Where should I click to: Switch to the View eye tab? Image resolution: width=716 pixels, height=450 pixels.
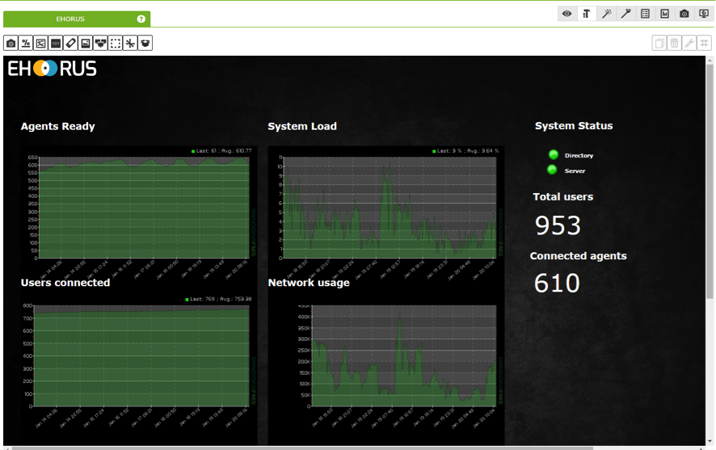coord(566,14)
